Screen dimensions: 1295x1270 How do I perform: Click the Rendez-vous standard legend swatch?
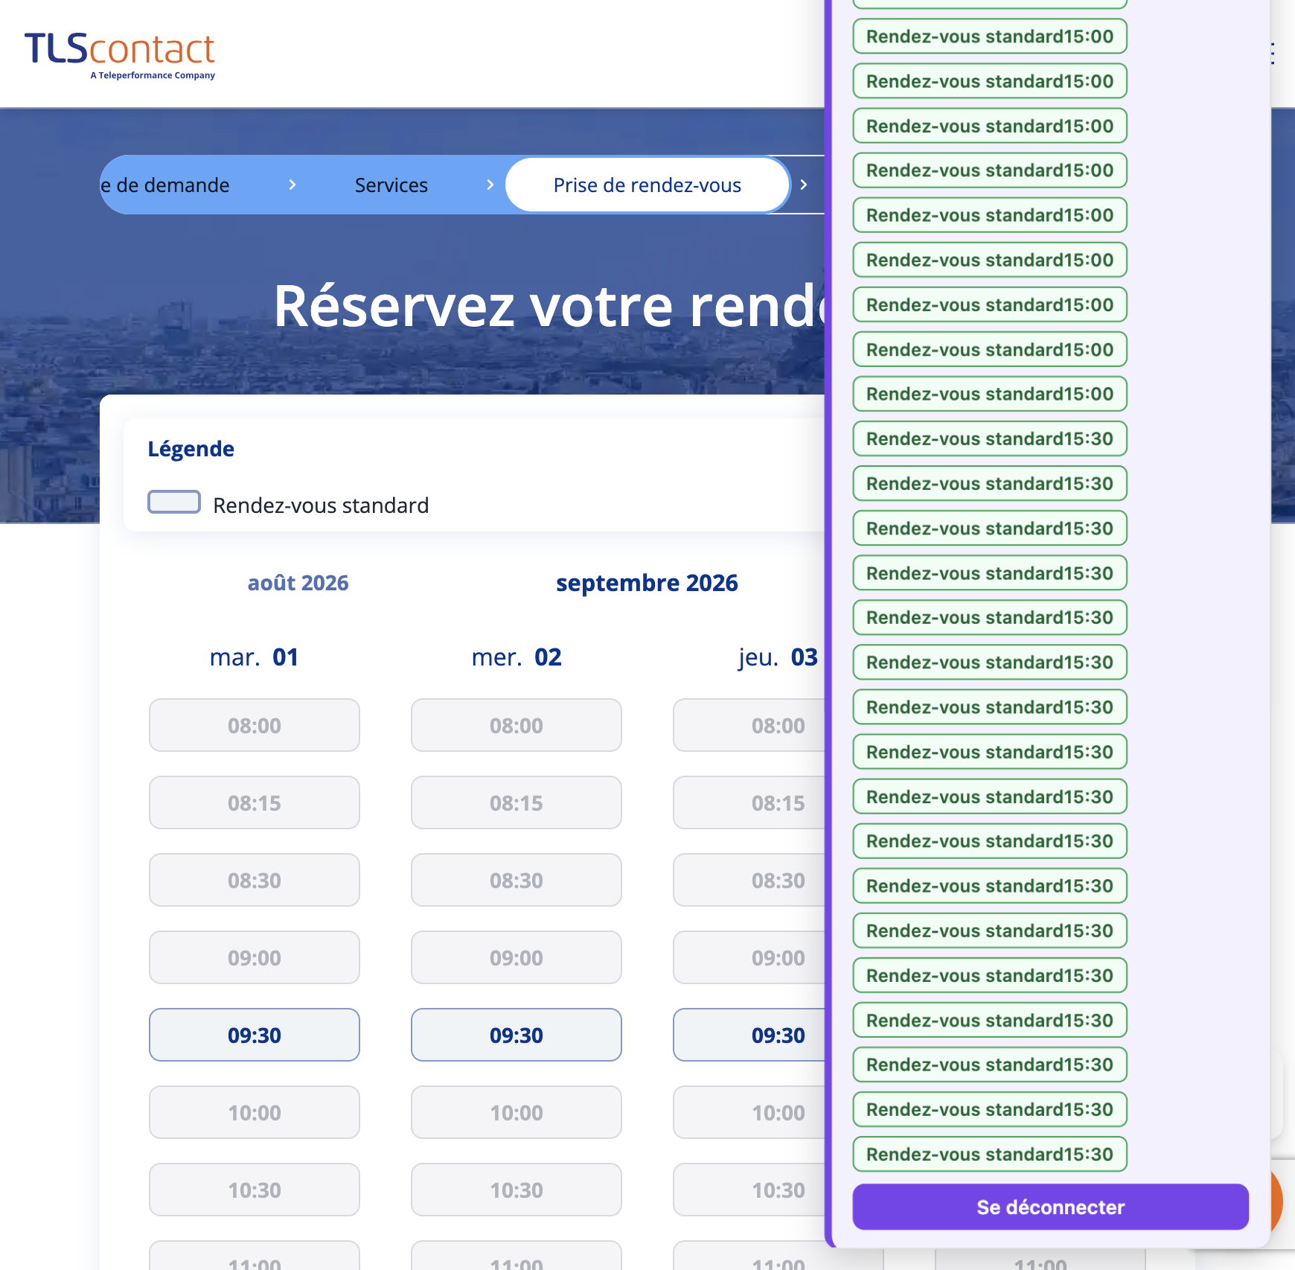(174, 502)
